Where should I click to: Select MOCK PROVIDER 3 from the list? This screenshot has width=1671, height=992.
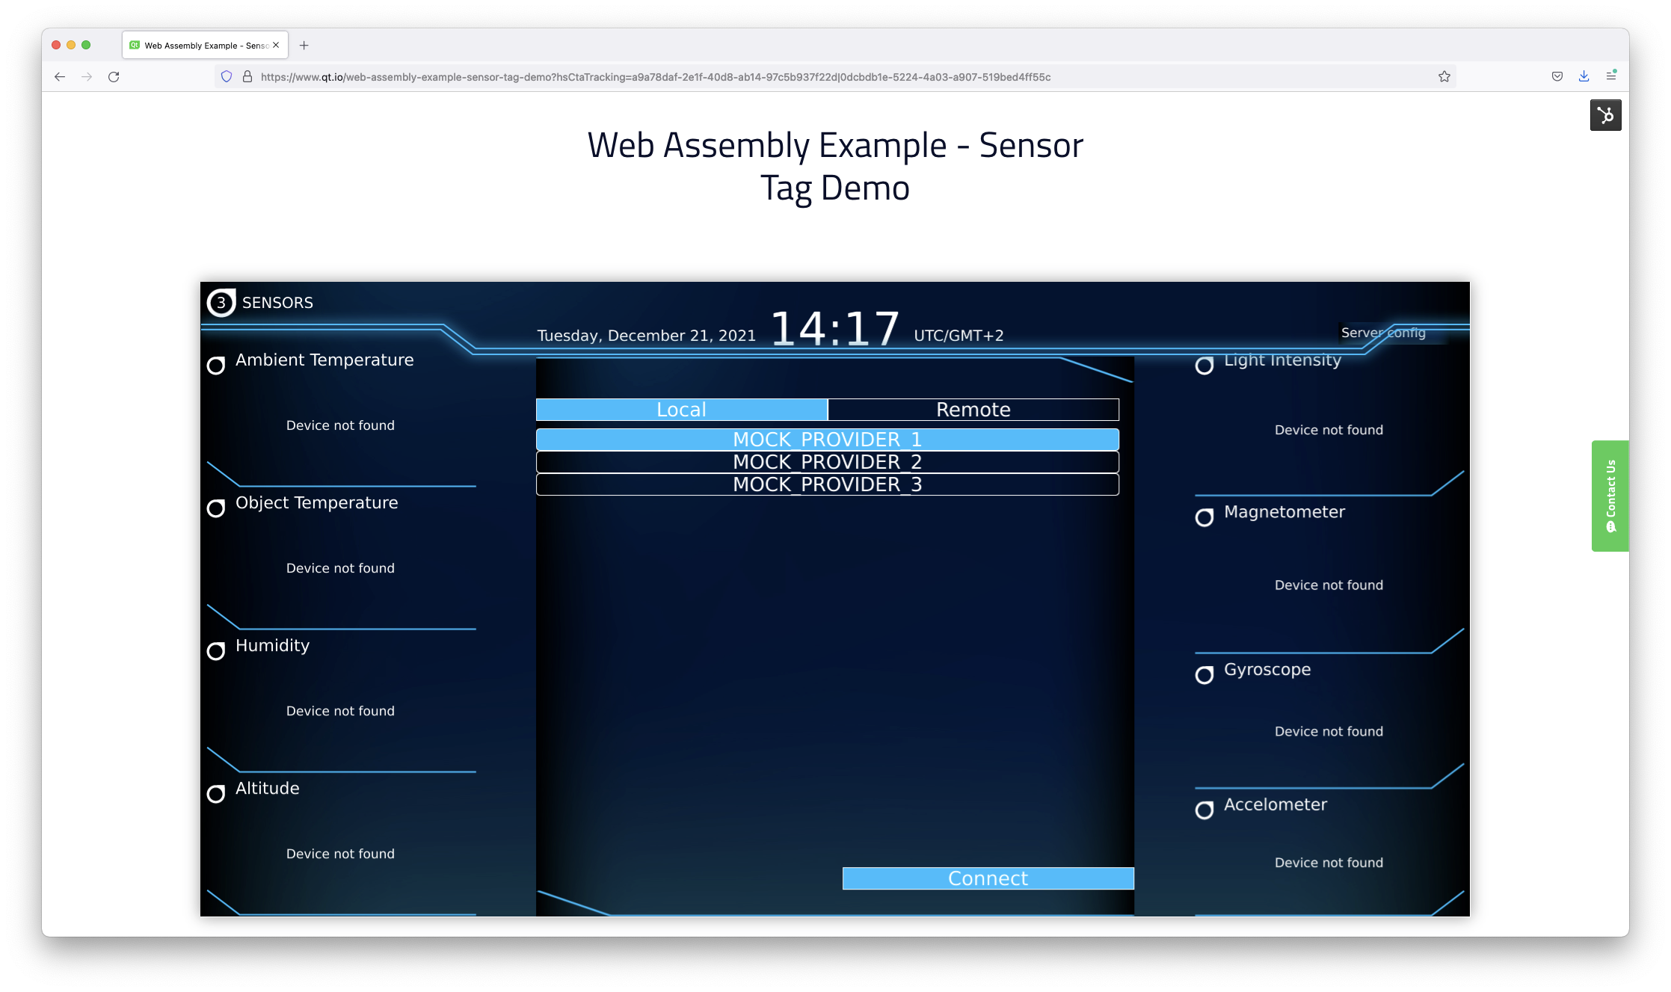[x=827, y=484]
